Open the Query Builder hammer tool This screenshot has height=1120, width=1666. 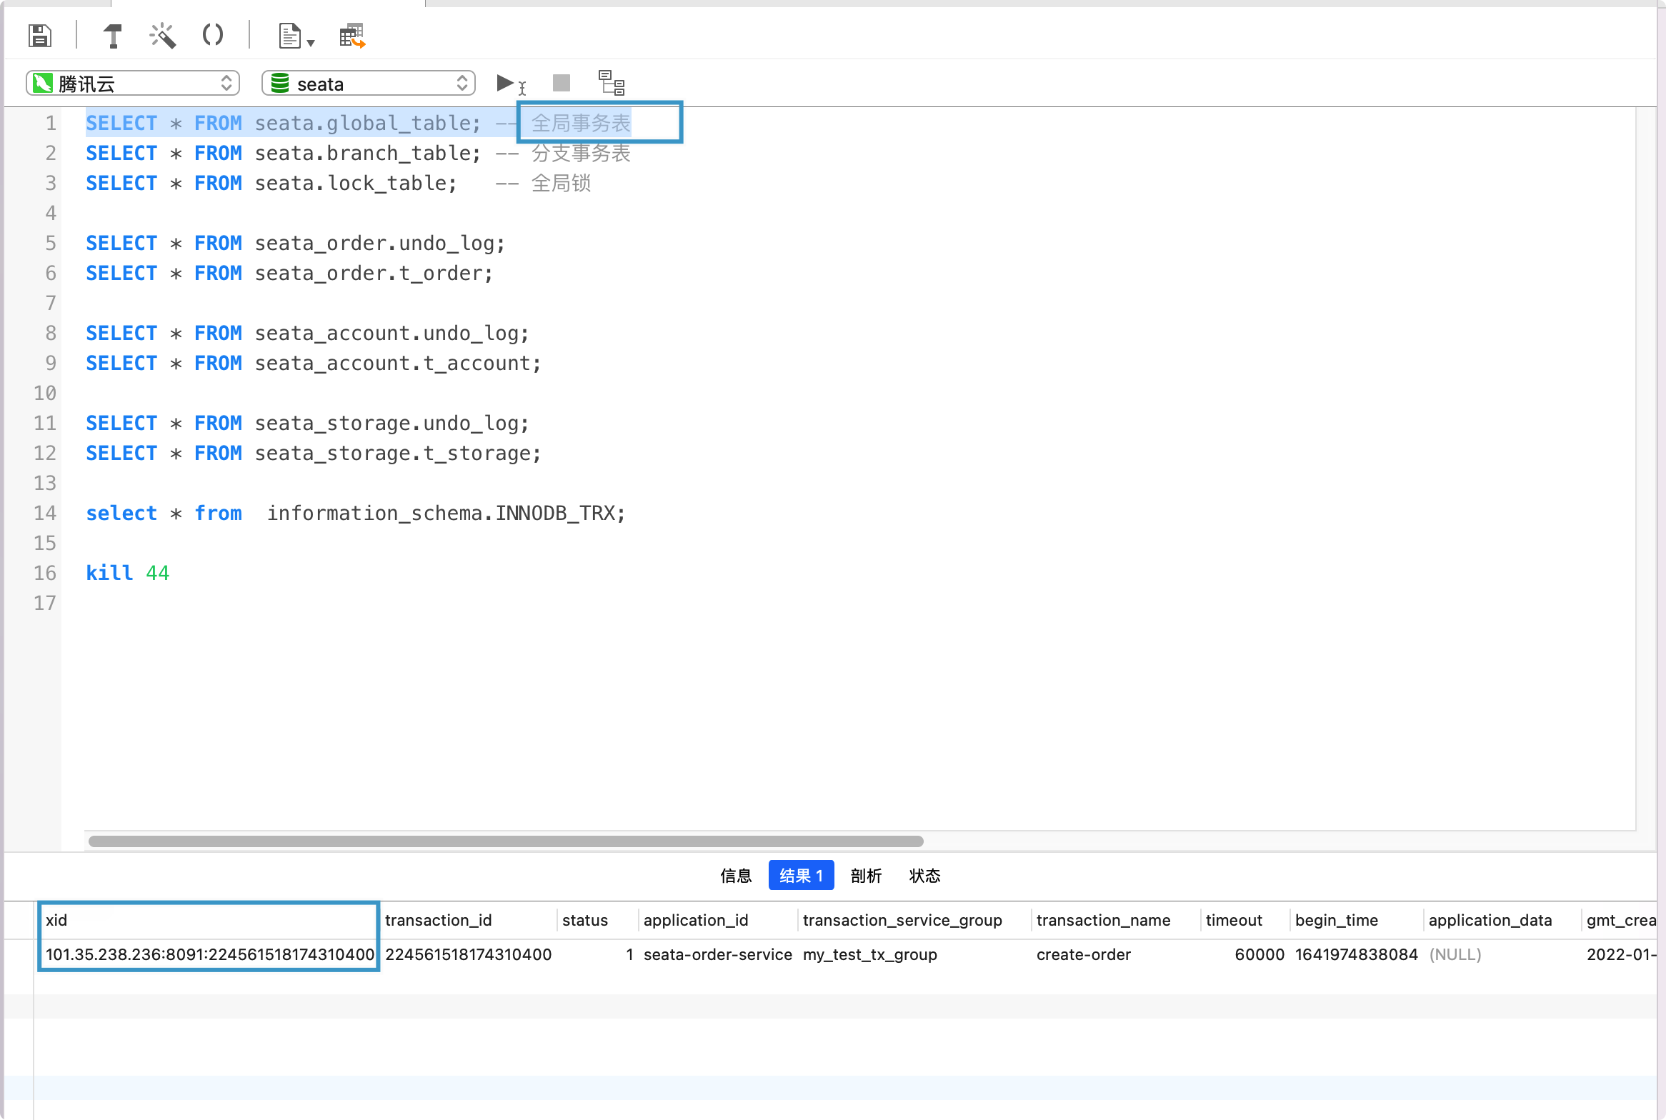[x=112, y=35]
